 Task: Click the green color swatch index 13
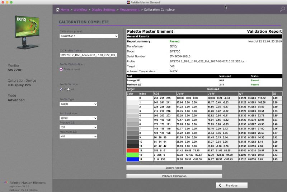point(133,155)
